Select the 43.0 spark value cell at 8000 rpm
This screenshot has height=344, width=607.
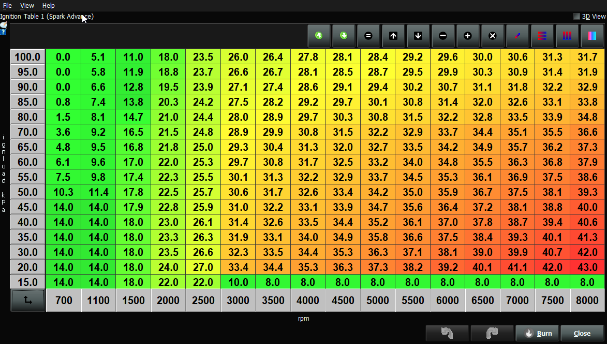point(587,267)
